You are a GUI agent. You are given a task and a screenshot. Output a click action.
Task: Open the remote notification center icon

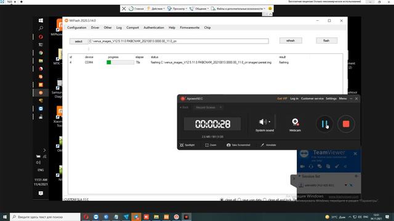click(x=41, y=193)
